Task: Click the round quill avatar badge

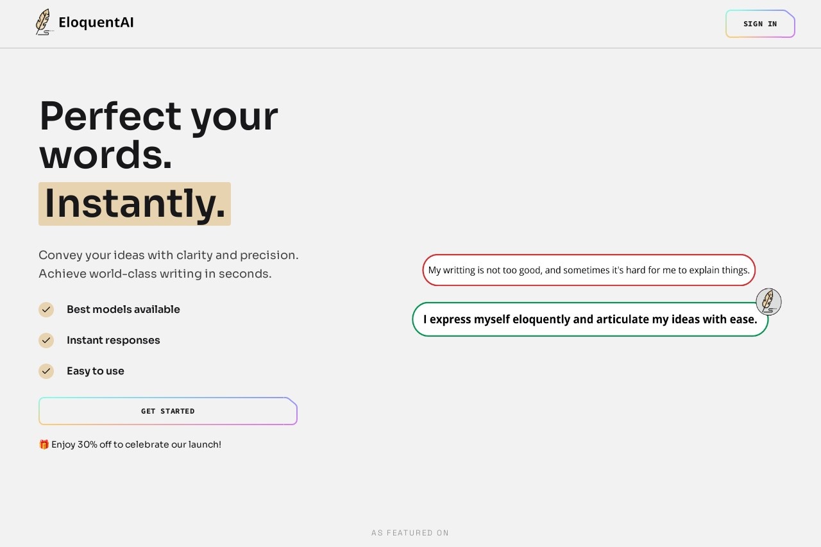Action: (768, 301)
